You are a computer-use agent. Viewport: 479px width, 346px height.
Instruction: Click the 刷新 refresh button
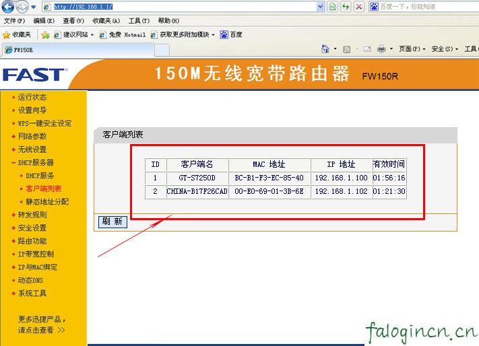pyautogui.click(x=113, y=221)
